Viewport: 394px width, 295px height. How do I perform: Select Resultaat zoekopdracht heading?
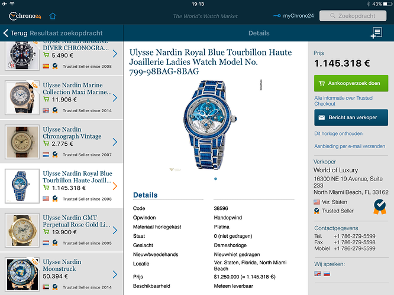66,33
